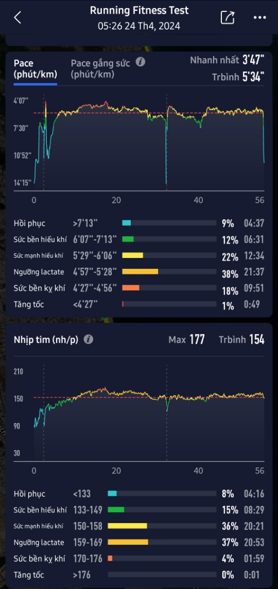
Task: Tap pace range 4'57"-5'28"
Action: click(x=95, y=272)
